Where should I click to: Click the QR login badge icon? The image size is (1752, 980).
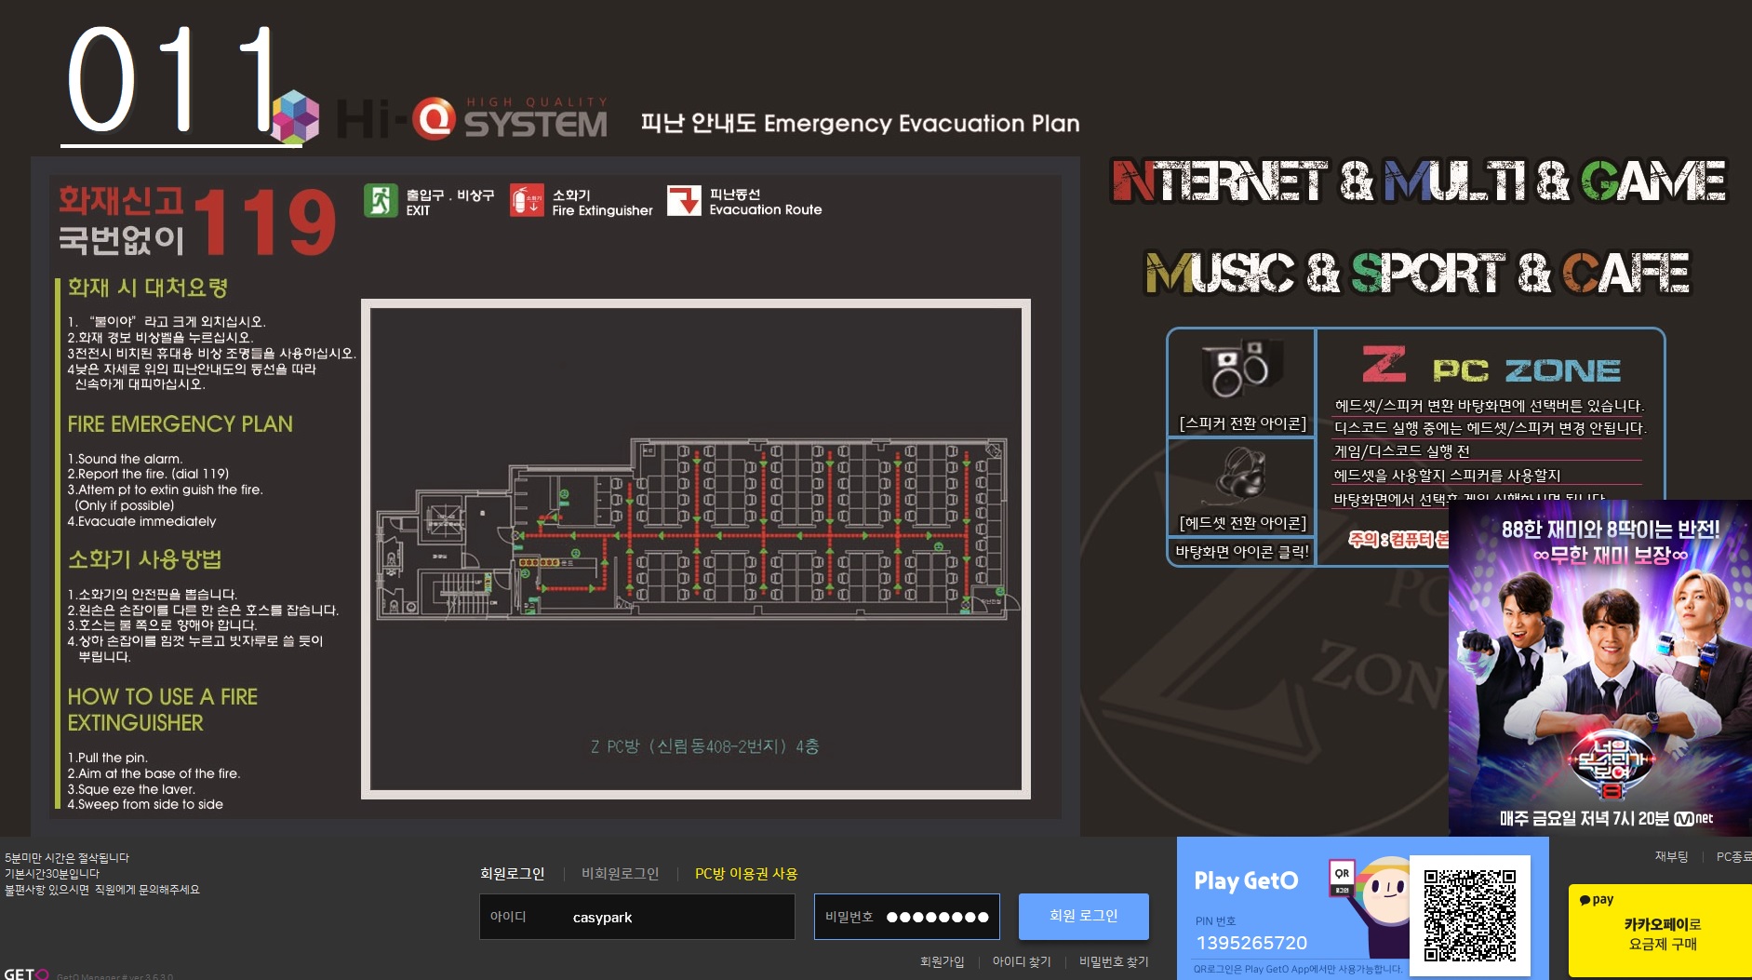click(x=1342, y=878)
